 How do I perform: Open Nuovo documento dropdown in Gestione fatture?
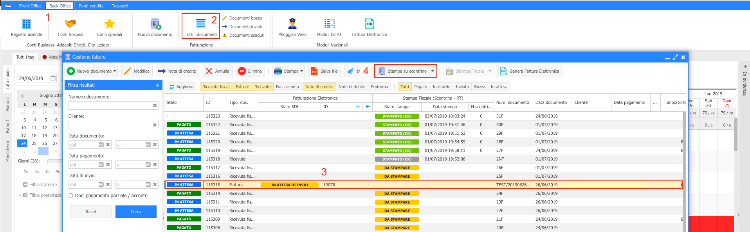[115, 71]
